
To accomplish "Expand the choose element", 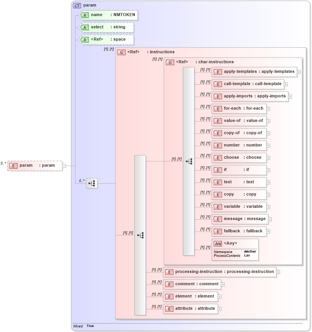I will (x=269, y=158).
